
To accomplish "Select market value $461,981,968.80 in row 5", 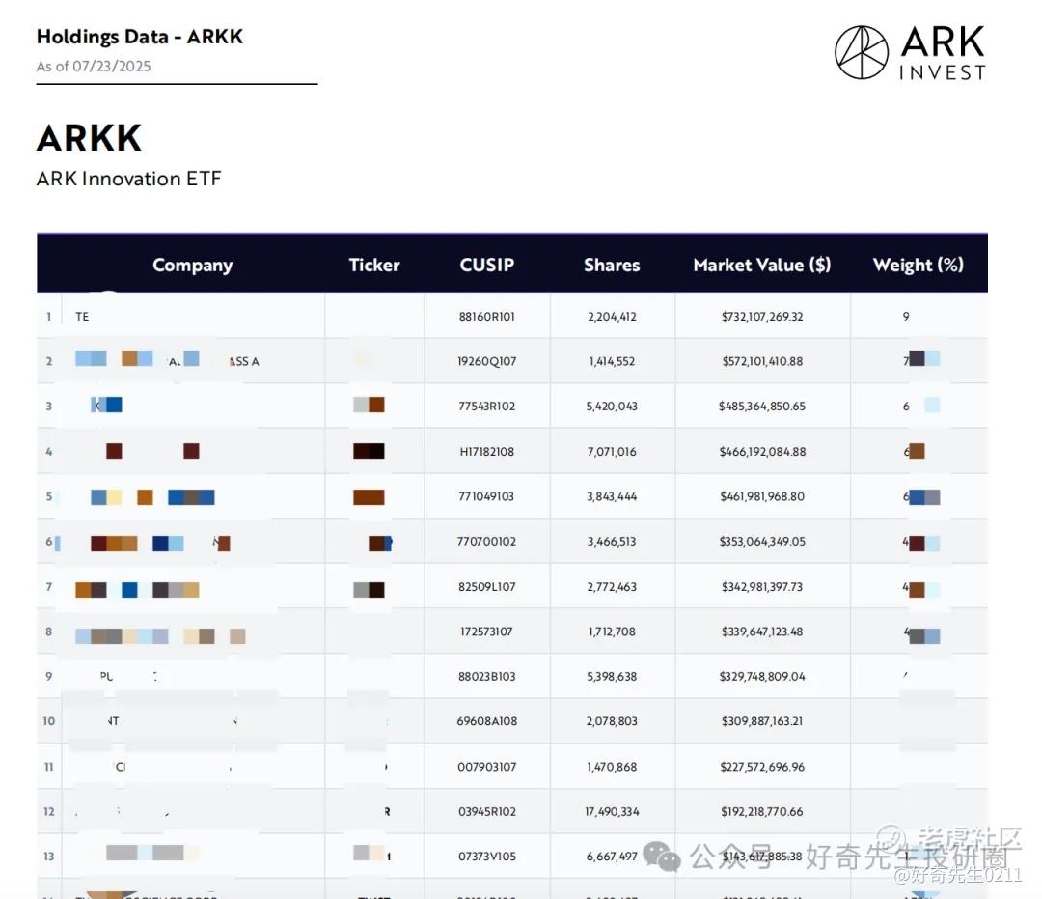I will 761,496.
